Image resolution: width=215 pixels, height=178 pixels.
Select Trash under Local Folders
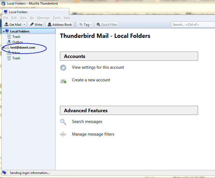[16, 37]
